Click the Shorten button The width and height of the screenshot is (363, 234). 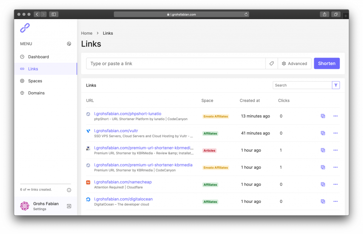326,64
